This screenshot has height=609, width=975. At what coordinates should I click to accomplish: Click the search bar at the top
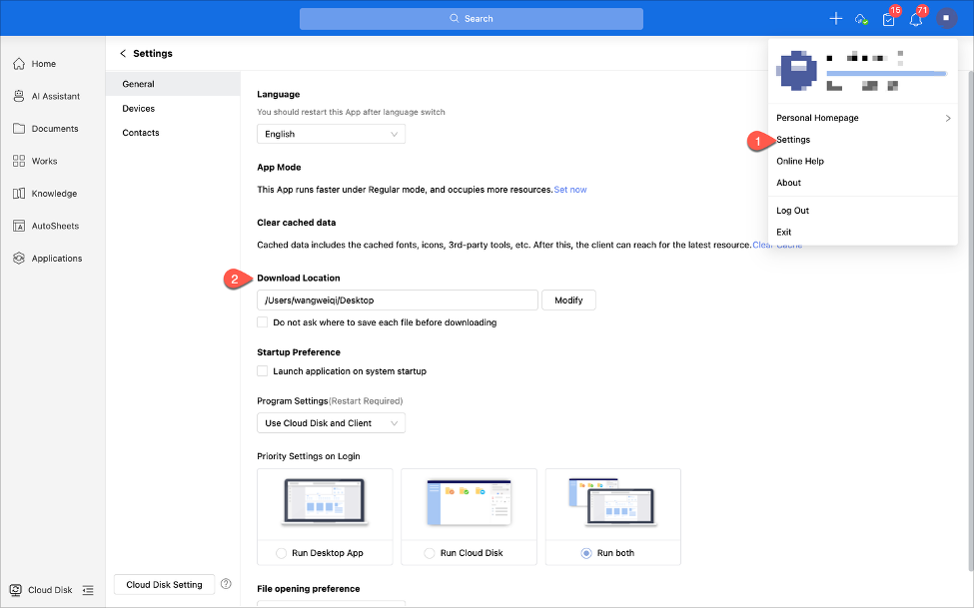pyautogui.click(x=471, y=19)
